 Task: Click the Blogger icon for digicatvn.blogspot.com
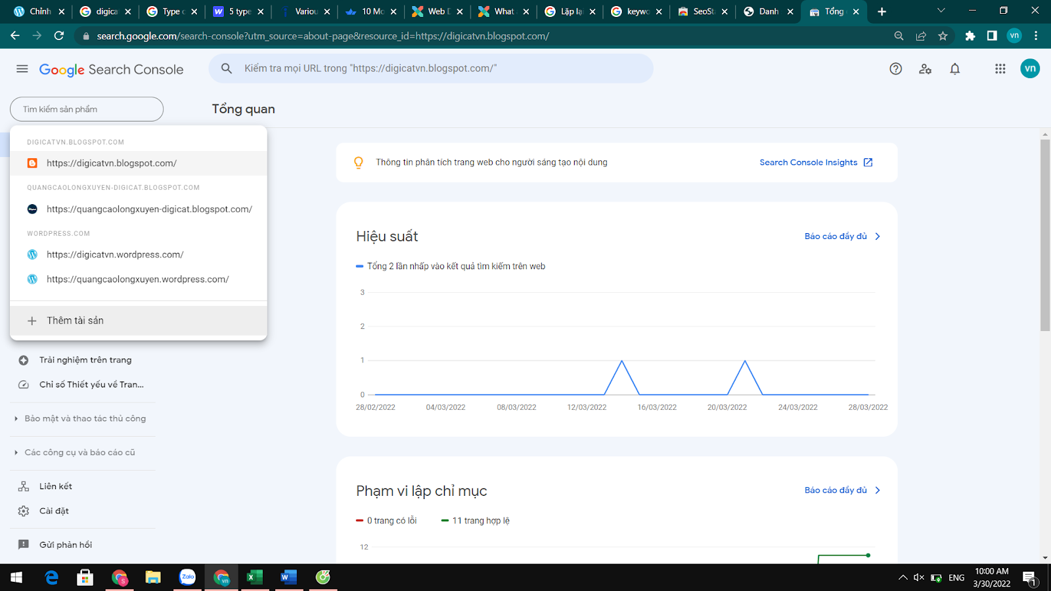point(32,163)
